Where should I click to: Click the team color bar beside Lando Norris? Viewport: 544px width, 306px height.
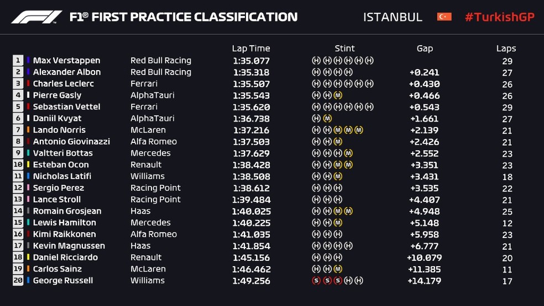(x=28, y=130)
